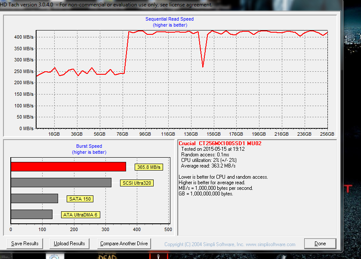
Task: Click the 96GB x-axis label
Action: point(145,134)
